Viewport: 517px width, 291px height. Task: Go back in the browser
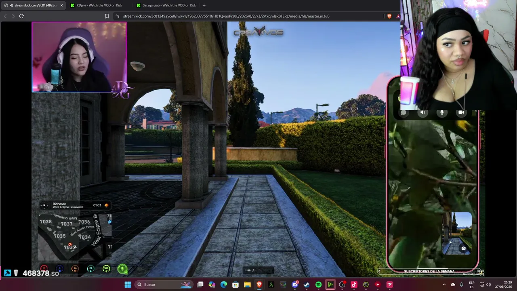pos(5,16)
